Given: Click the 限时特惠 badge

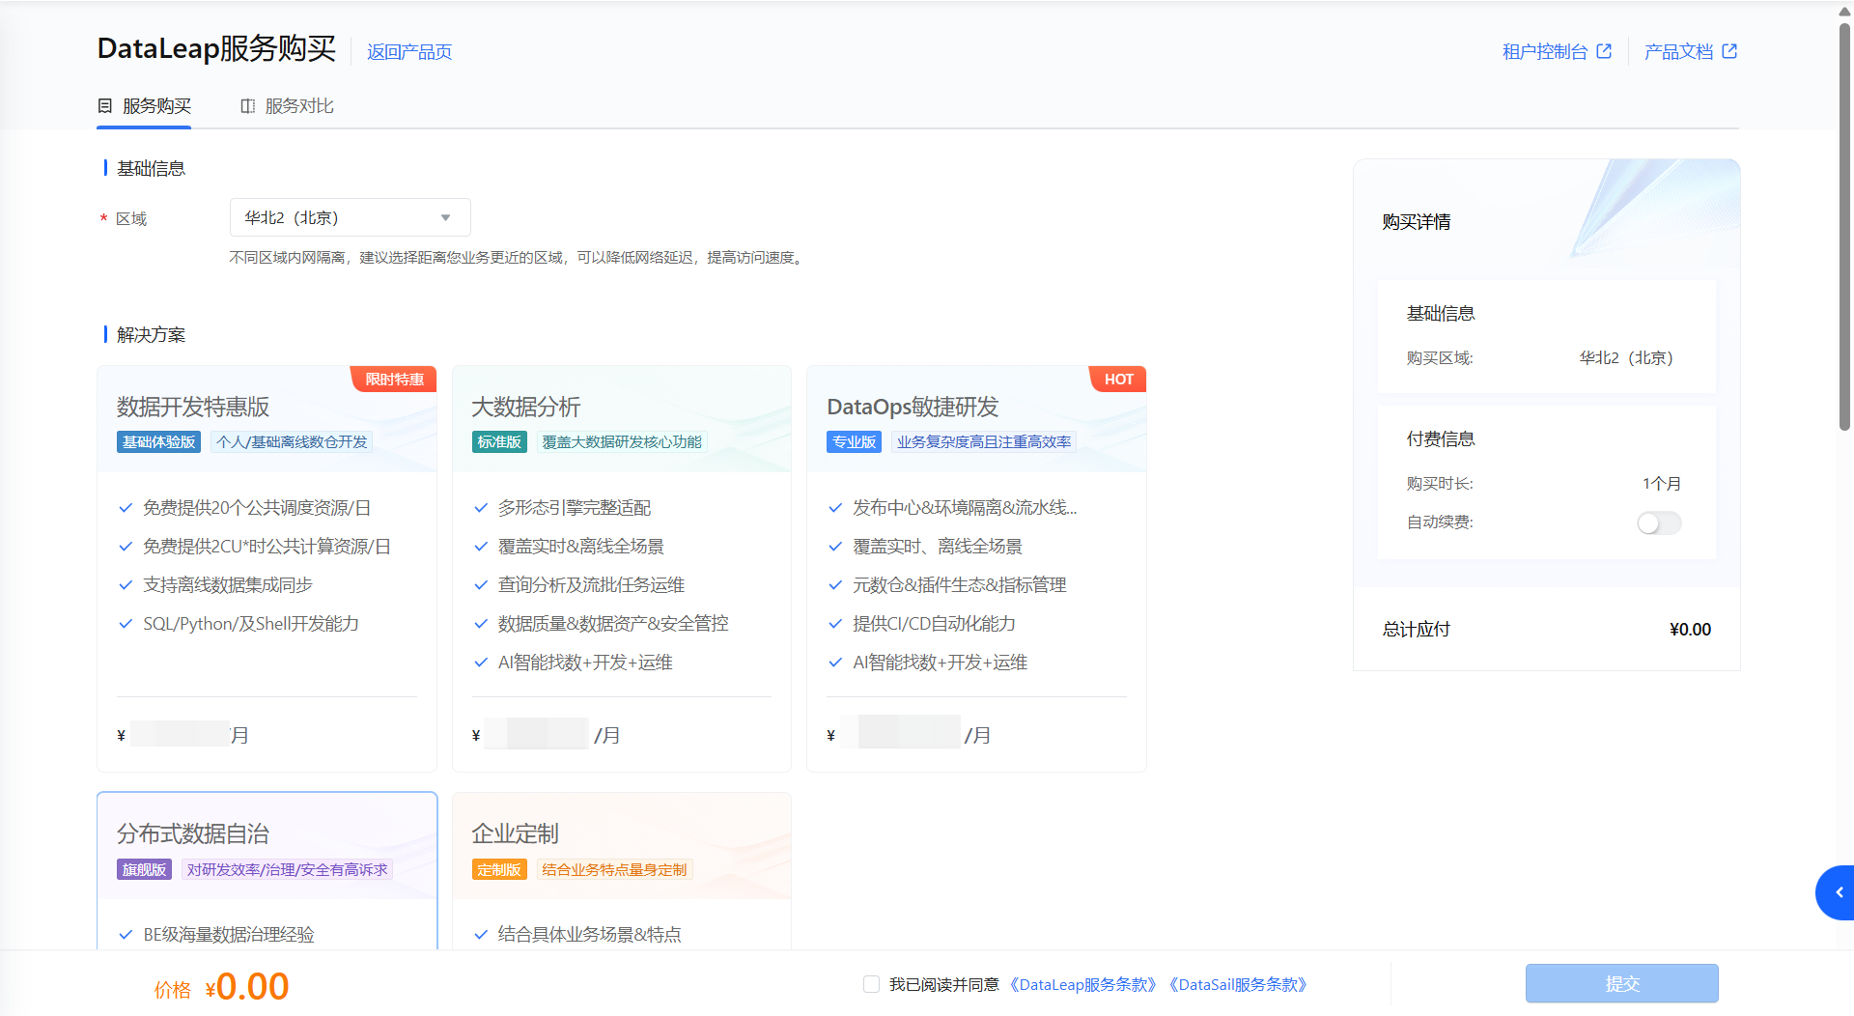Looking at the screenshot, I should pos(394,380).
